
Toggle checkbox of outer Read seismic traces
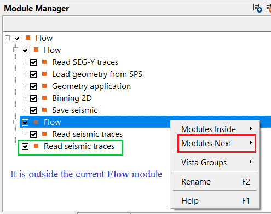click(25, 146)
